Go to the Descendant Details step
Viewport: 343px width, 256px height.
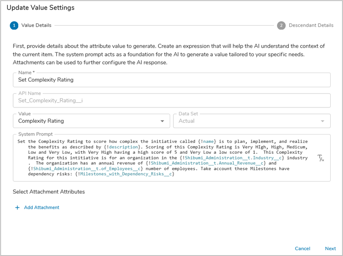(x=311, y=25)
